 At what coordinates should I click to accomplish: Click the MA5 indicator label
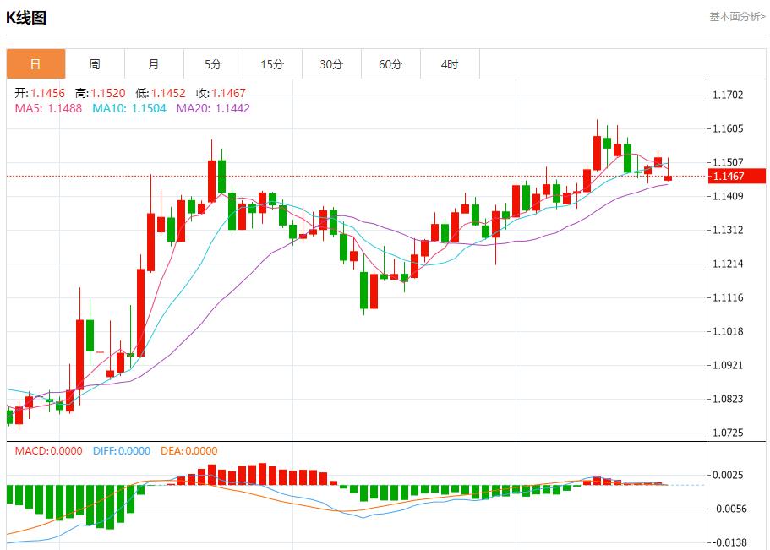tap(48, 108)
